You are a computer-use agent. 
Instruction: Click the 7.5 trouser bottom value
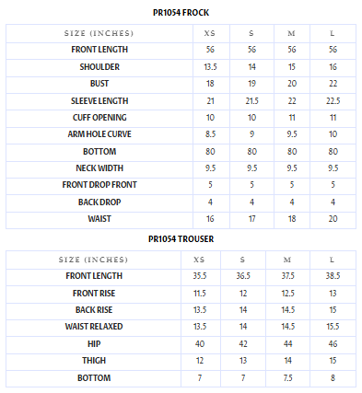pos(288,378)
